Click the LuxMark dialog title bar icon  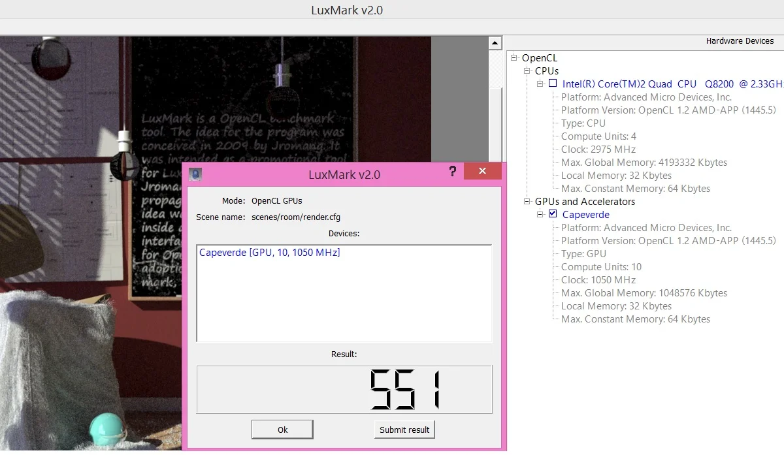point(195,174)
